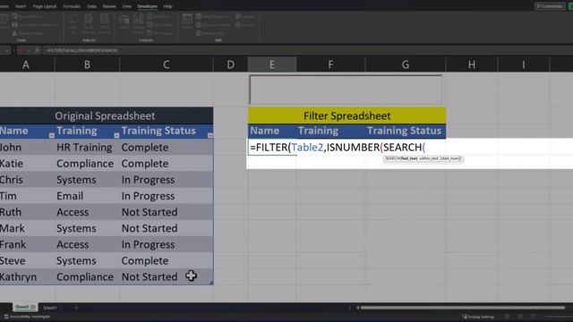Select column H header
The width and height of the screenshot is (573, 322).
coord(472,64)
